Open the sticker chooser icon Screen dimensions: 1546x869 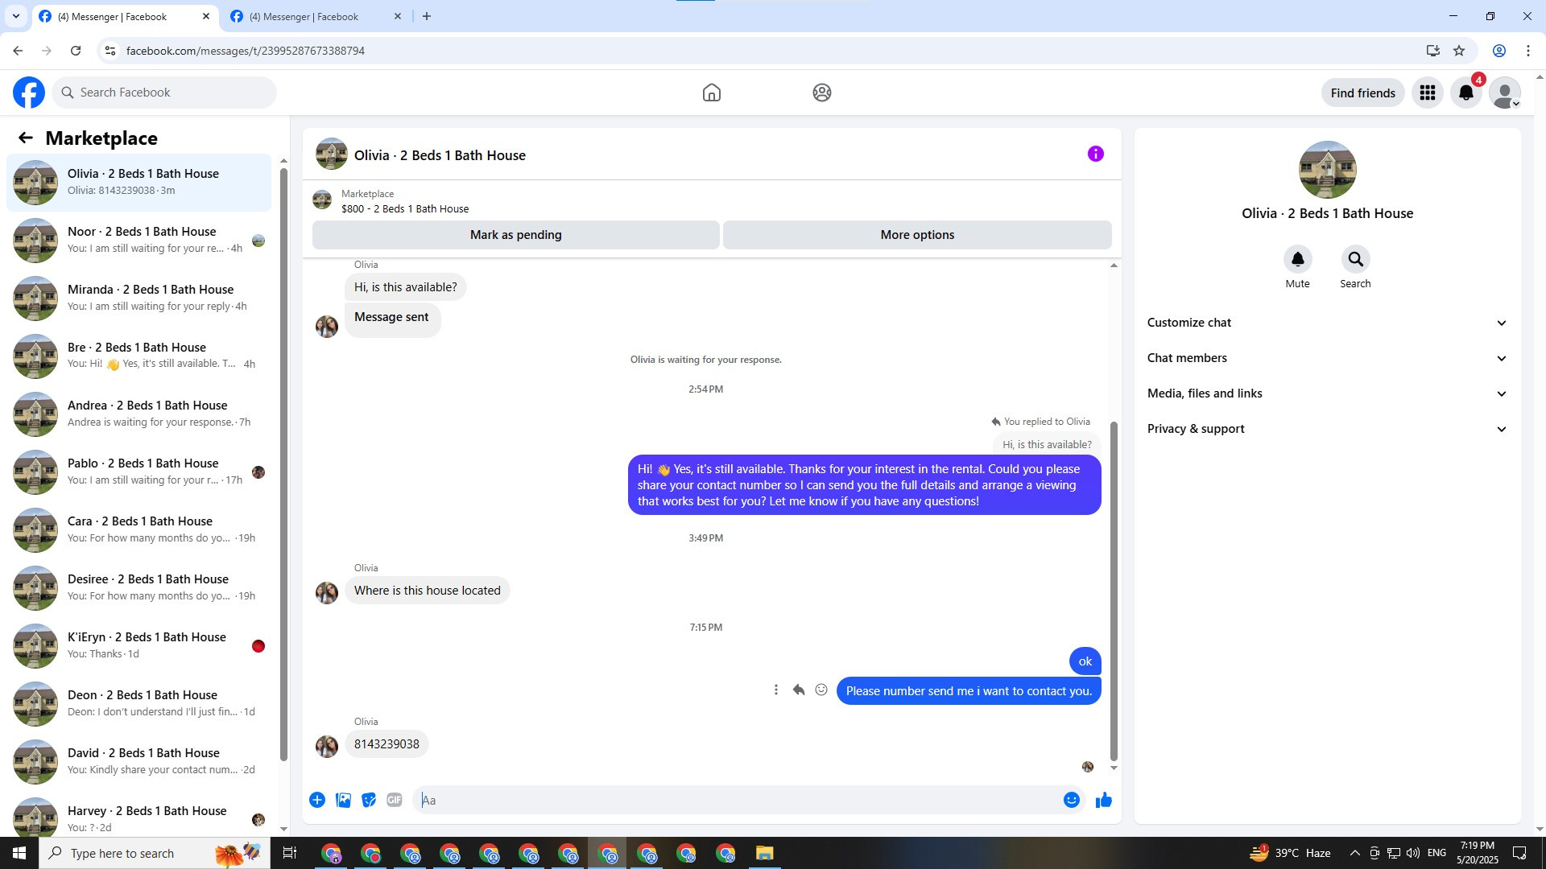[x=369, y=800]
